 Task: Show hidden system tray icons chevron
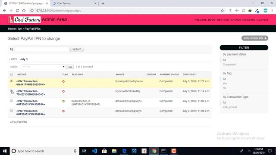click(249, 151)
